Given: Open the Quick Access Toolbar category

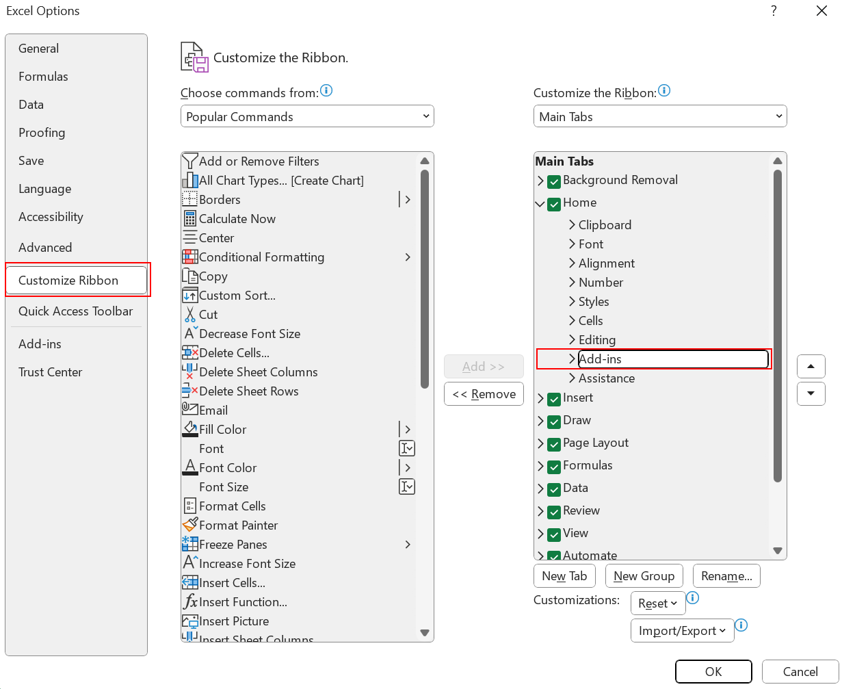Looking at the screenshot, I should click(x=75, y=311).
